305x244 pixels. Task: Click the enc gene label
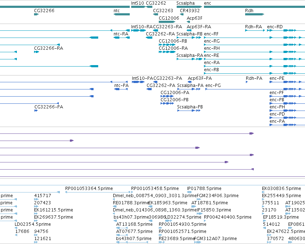click(208, 3)
